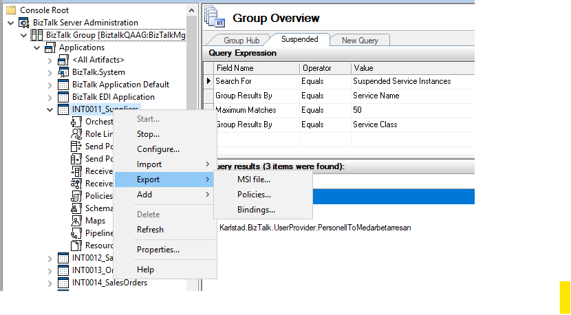Collapse the Applications node
Image resolution: width=571 pixels, height=315 pixels.
point(37,48)
